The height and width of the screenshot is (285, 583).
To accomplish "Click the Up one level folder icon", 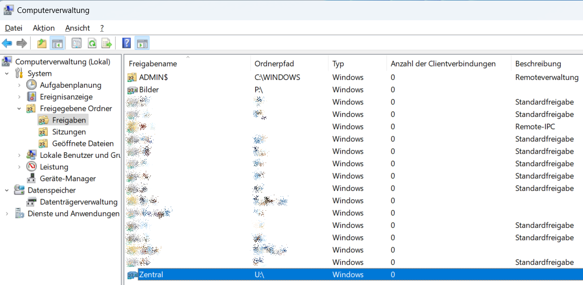I will [x=42, y=44].
